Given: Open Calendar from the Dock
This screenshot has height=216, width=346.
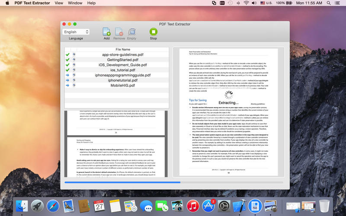Looking at the screenshot, I should tap(99, 206).
